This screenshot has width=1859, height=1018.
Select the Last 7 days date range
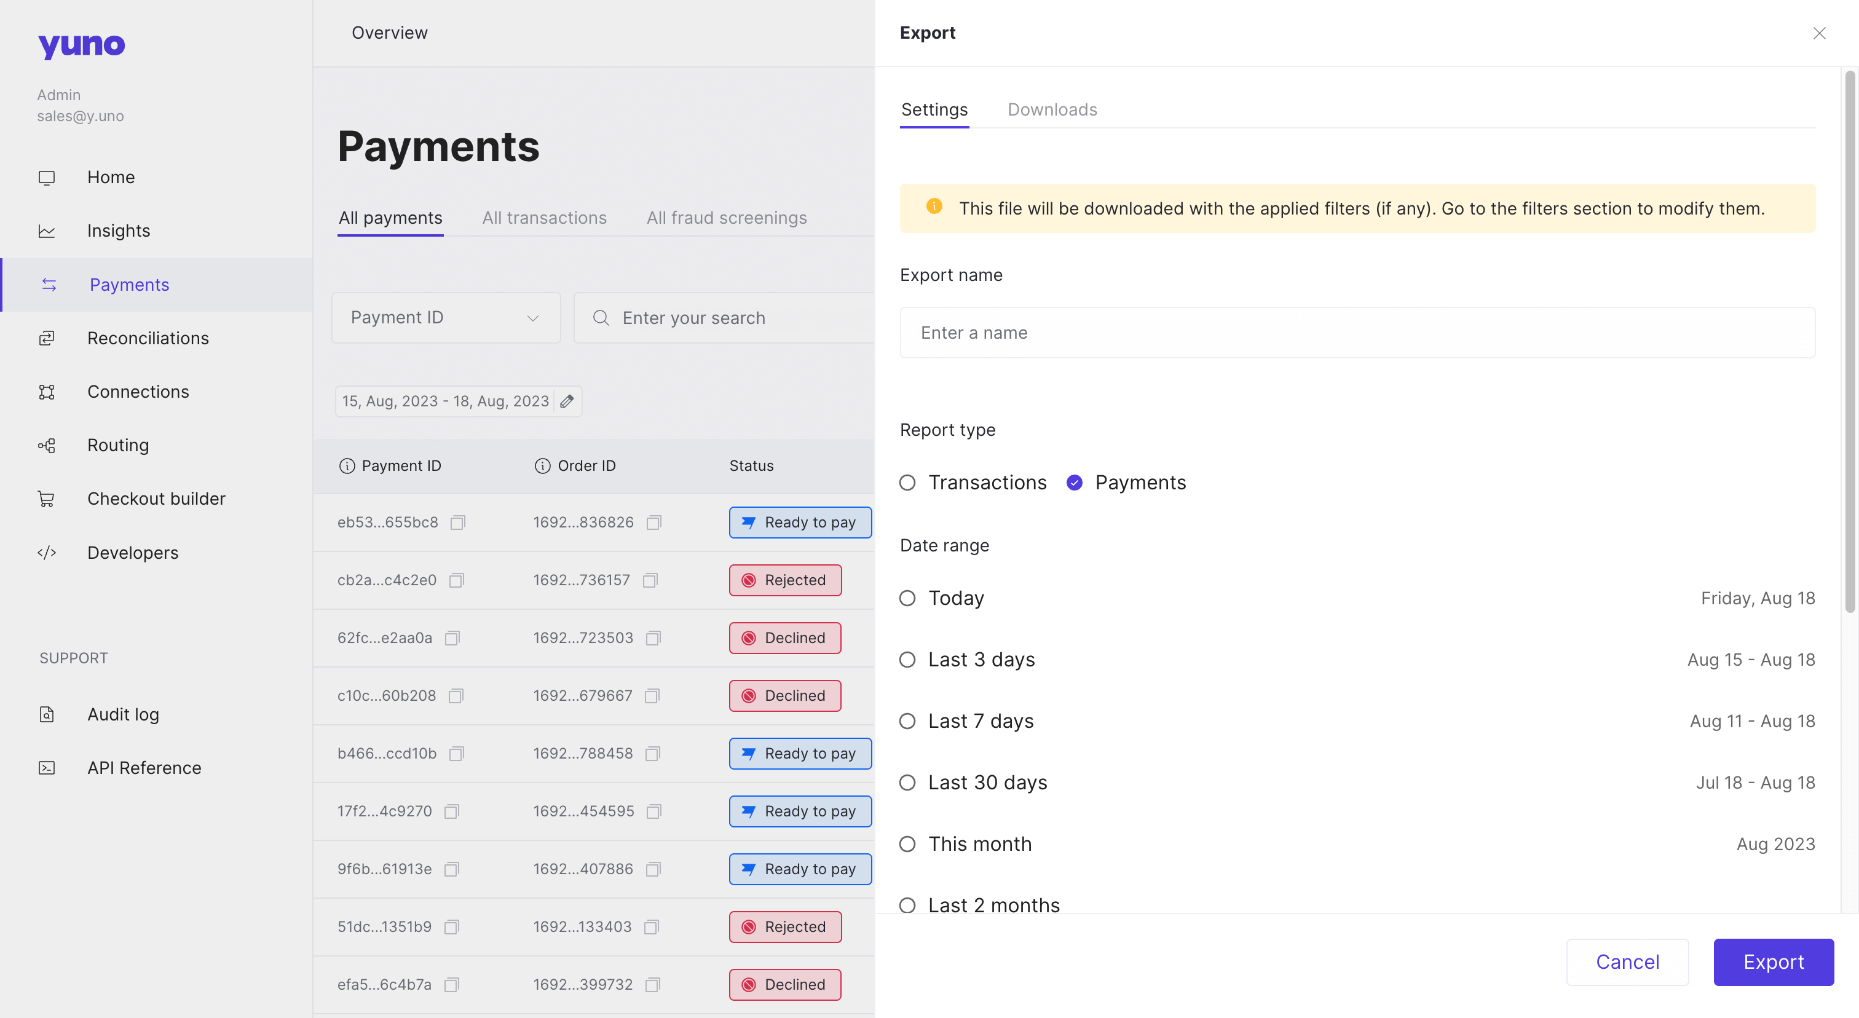pos(907,720)
